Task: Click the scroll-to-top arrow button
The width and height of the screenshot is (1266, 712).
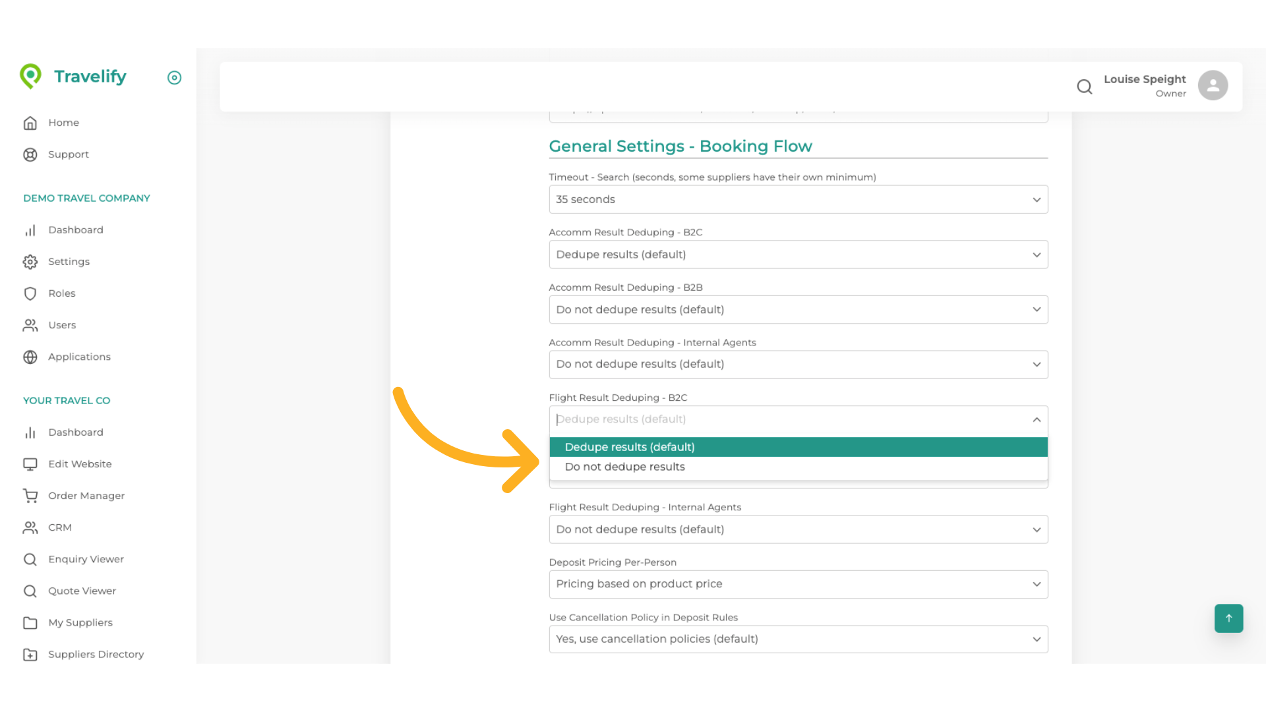Action: [x=1228, y=618]
